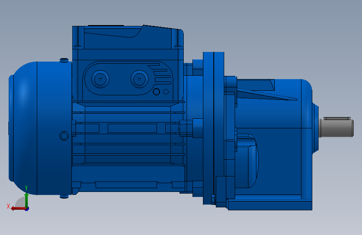Select the oval bulge on gearbox housing side
The height and width of the screenshot is (235, 362).
(248, 161)
